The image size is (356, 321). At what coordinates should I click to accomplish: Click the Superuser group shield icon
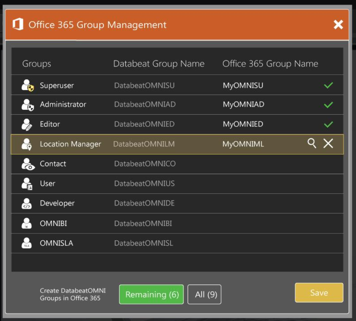tap(27, 85)
